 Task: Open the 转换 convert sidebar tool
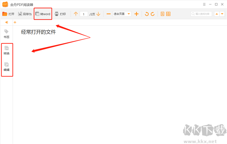6,50
